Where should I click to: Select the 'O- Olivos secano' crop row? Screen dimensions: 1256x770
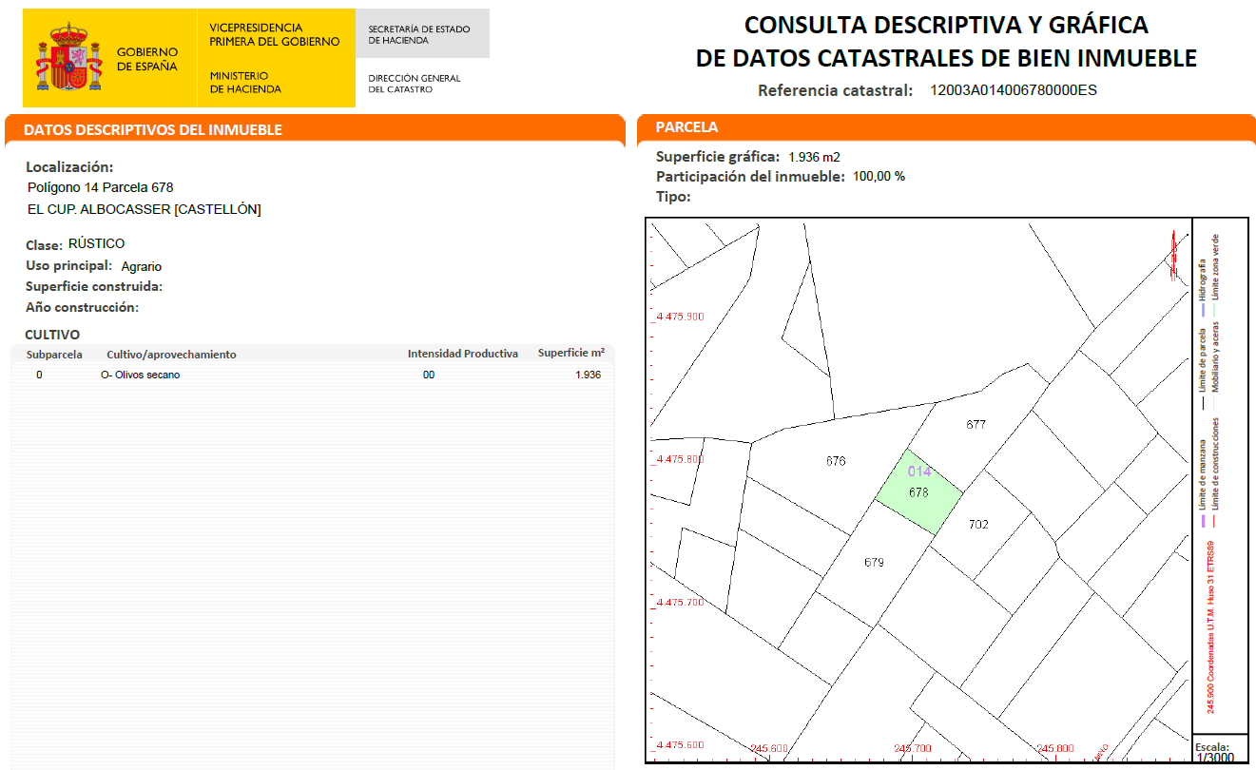click(141, 375)
